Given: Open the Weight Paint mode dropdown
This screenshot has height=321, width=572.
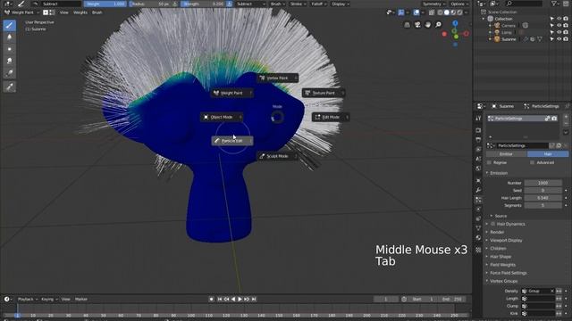Looking at the screenshot, I should (x=21, y=12).
